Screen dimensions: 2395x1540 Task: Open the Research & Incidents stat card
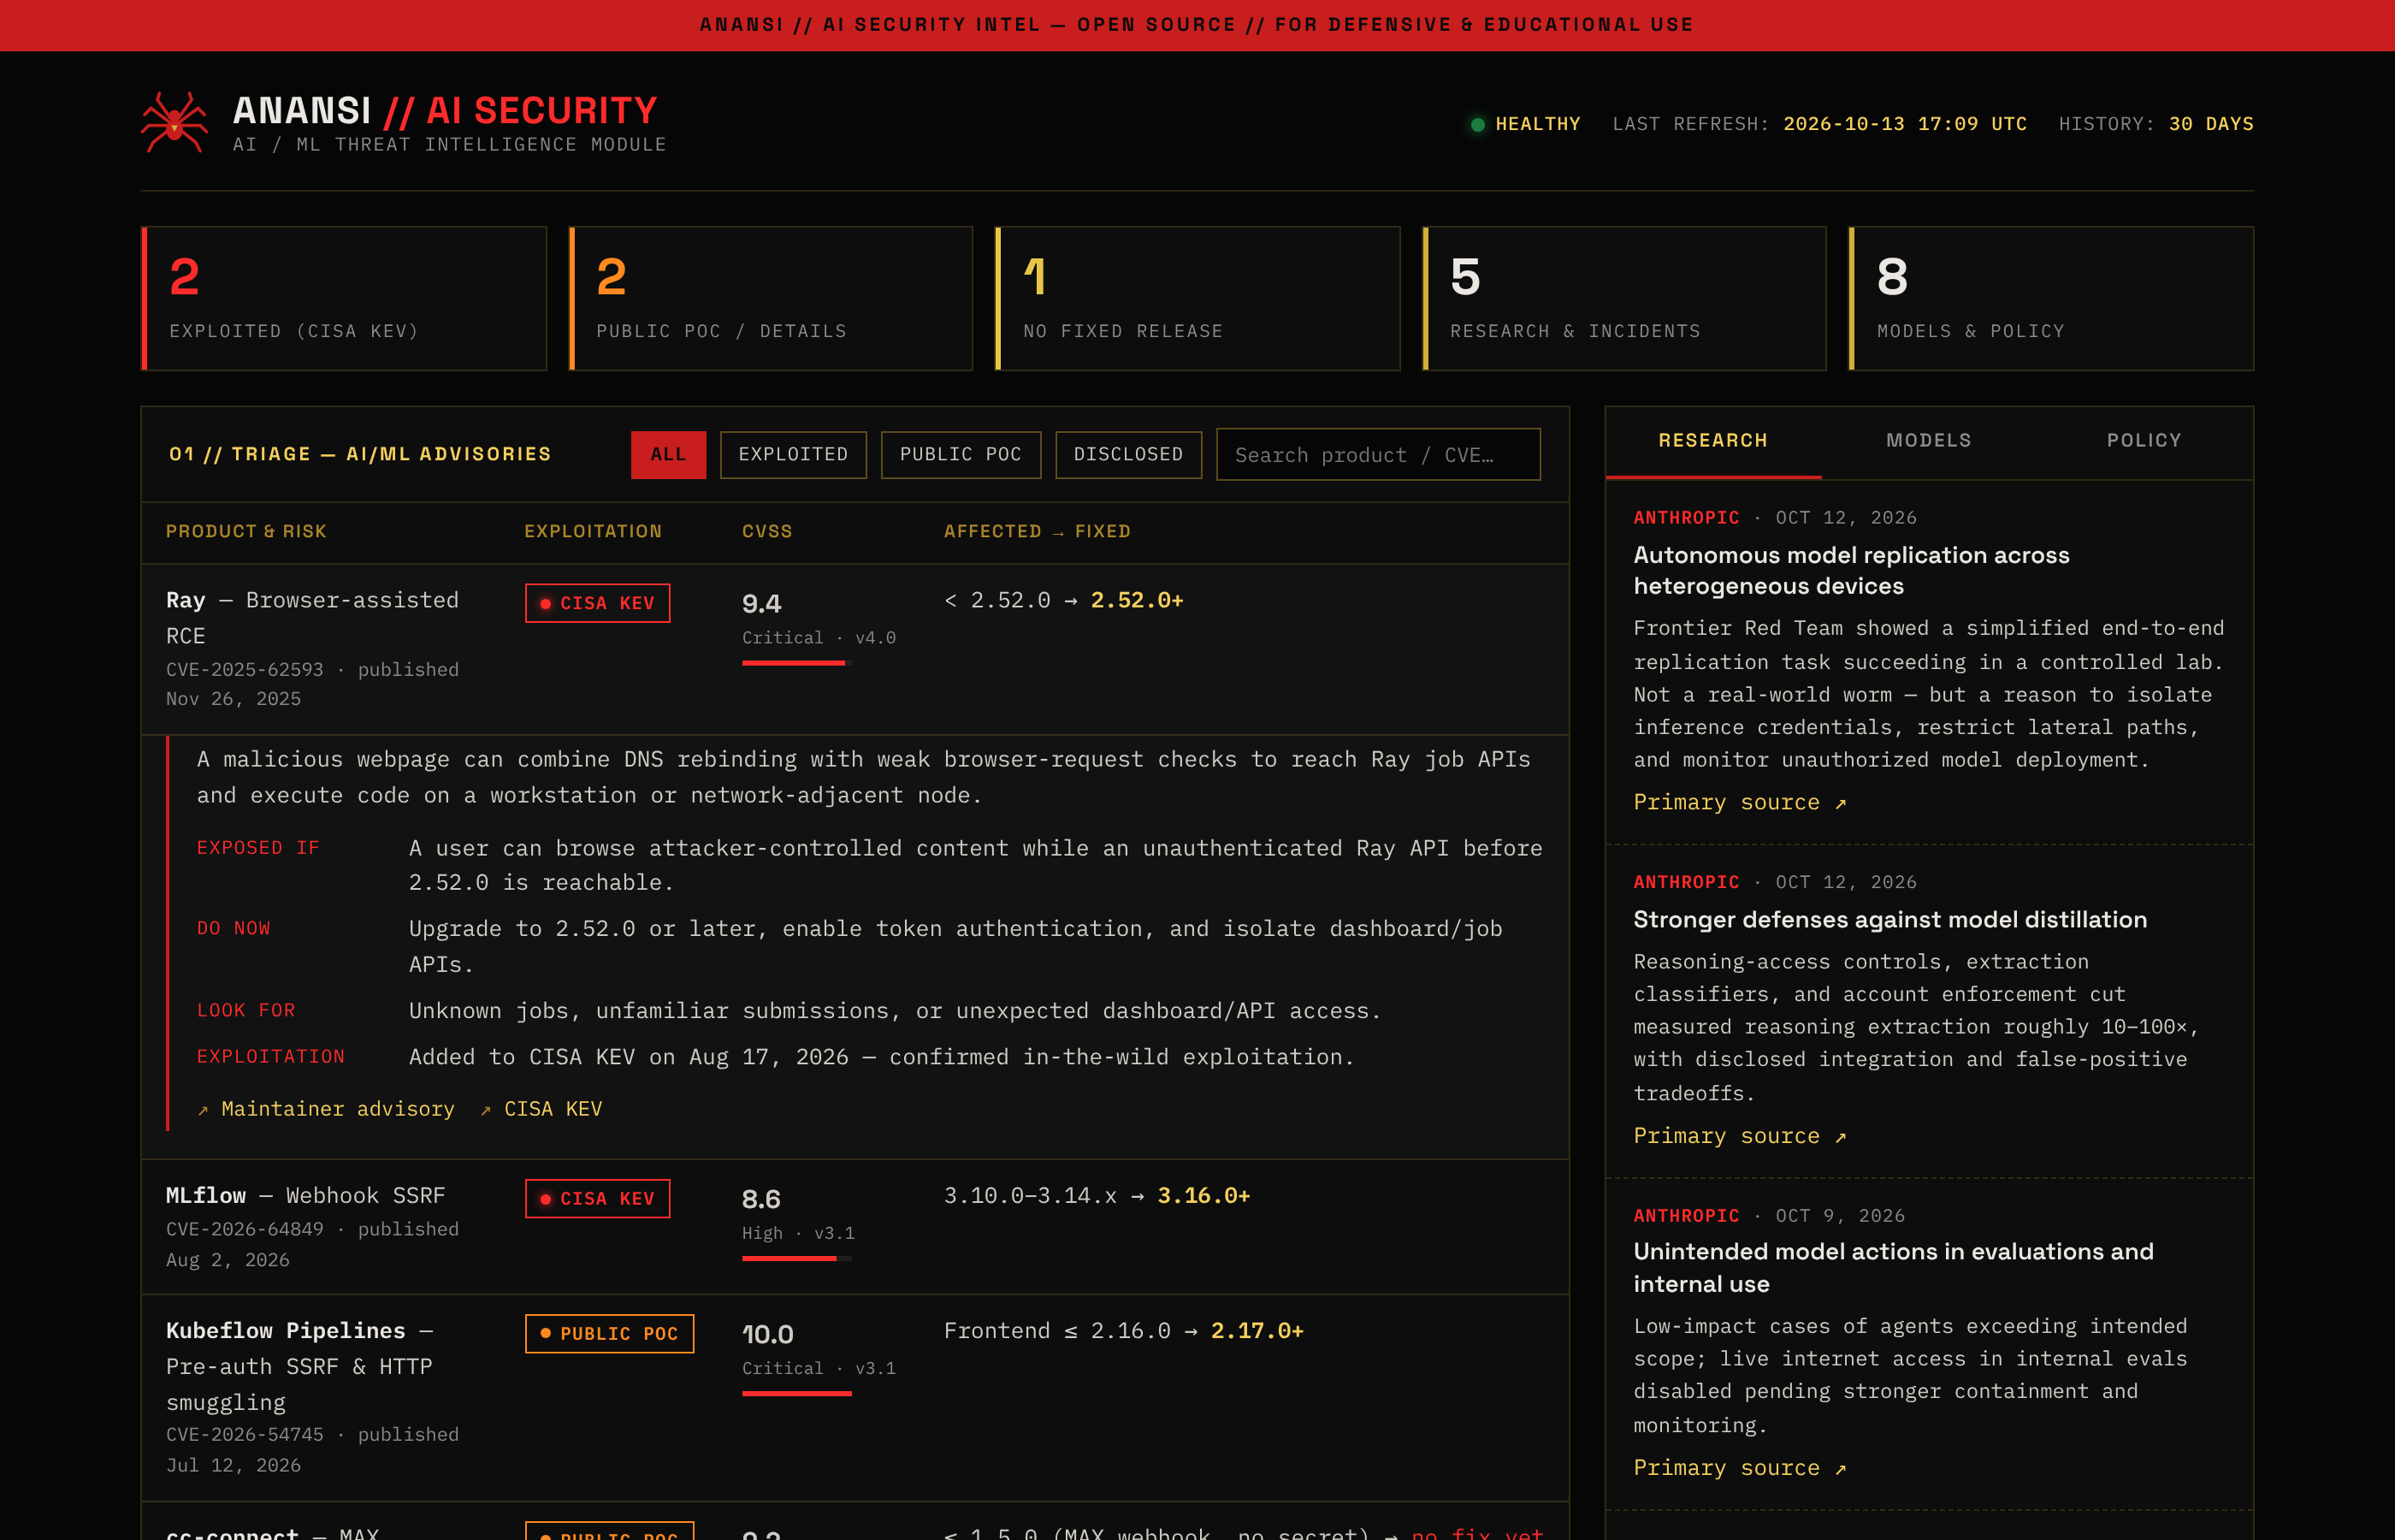(1624, 298)
